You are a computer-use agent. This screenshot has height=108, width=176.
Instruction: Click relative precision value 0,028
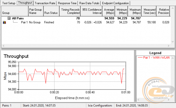[166, 22]
